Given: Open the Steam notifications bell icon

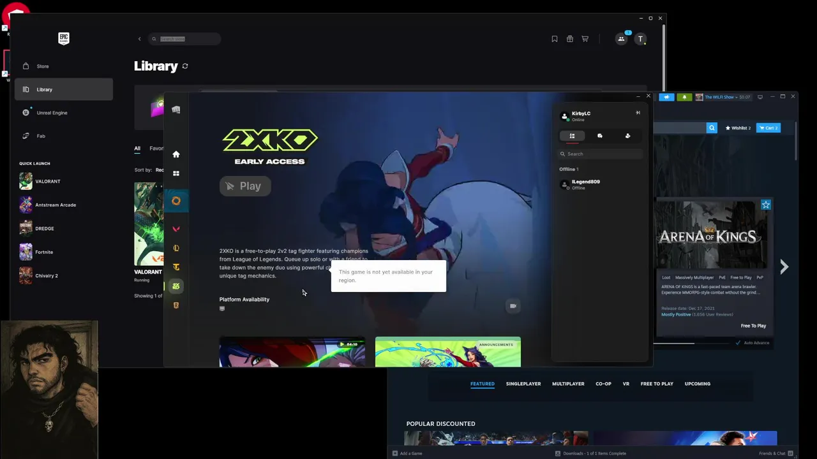Looking at the screenshot, I should pyautogui.click(x=684, y=97).
